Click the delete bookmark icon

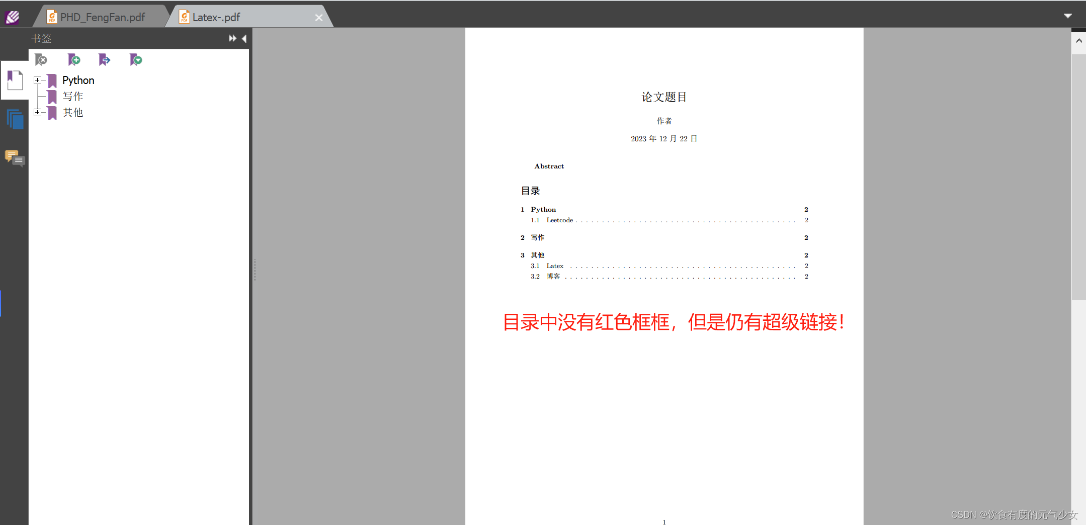click(x=41, y=60)
